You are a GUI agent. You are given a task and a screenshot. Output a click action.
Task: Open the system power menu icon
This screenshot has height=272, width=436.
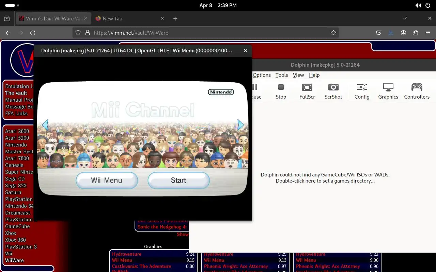[427, 5]
